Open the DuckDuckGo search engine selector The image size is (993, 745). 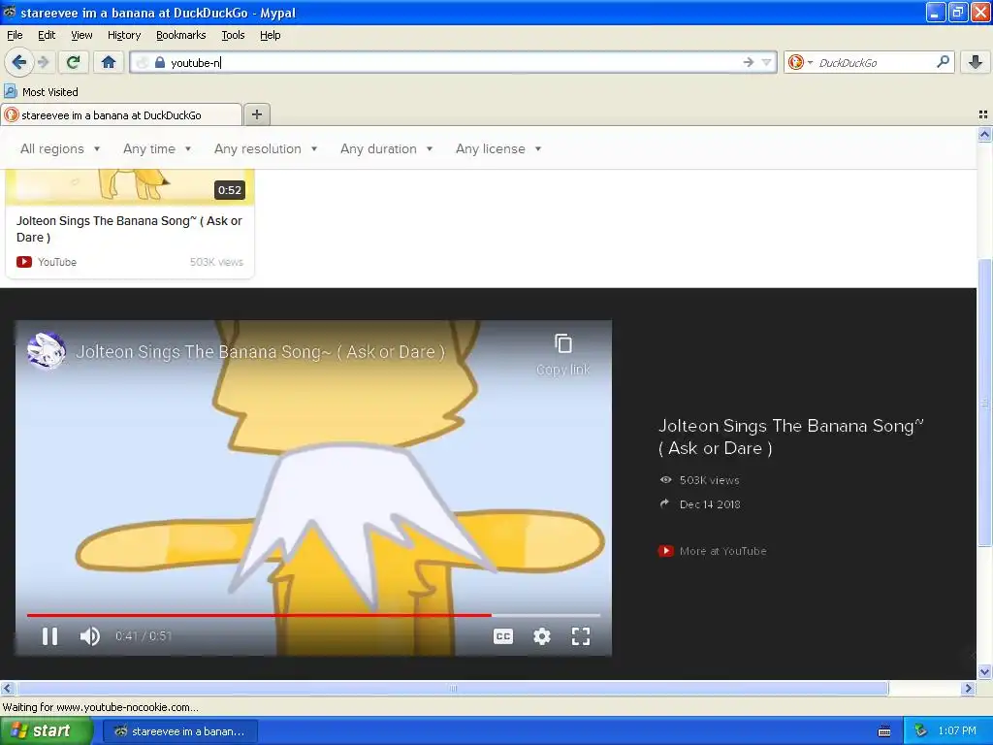[x=800, y=62]
